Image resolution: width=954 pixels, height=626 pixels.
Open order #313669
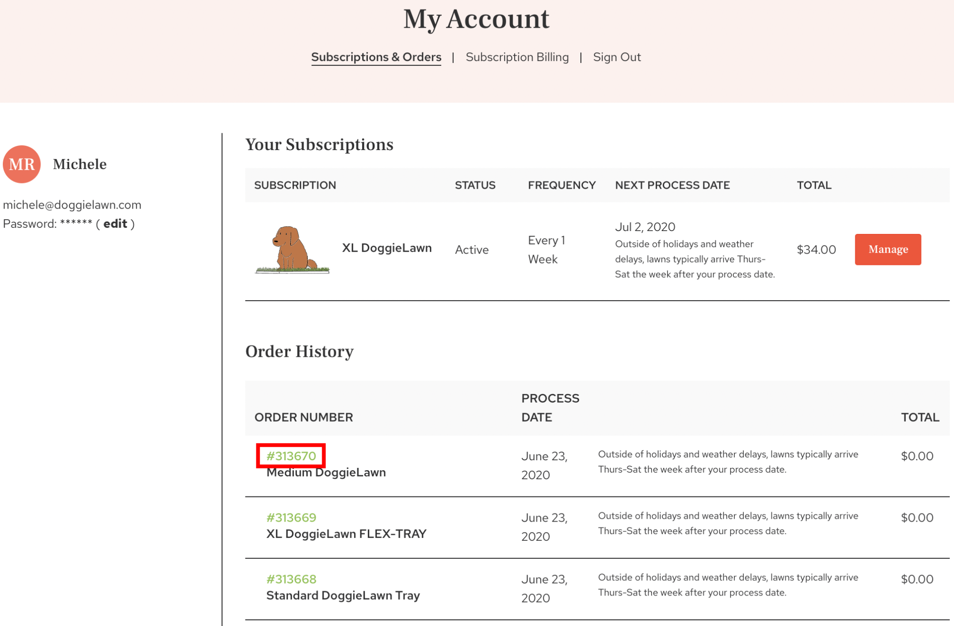click(291, 517)
